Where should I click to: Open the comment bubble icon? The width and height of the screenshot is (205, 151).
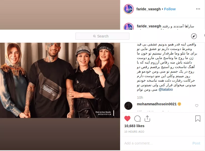click(137, 119)
